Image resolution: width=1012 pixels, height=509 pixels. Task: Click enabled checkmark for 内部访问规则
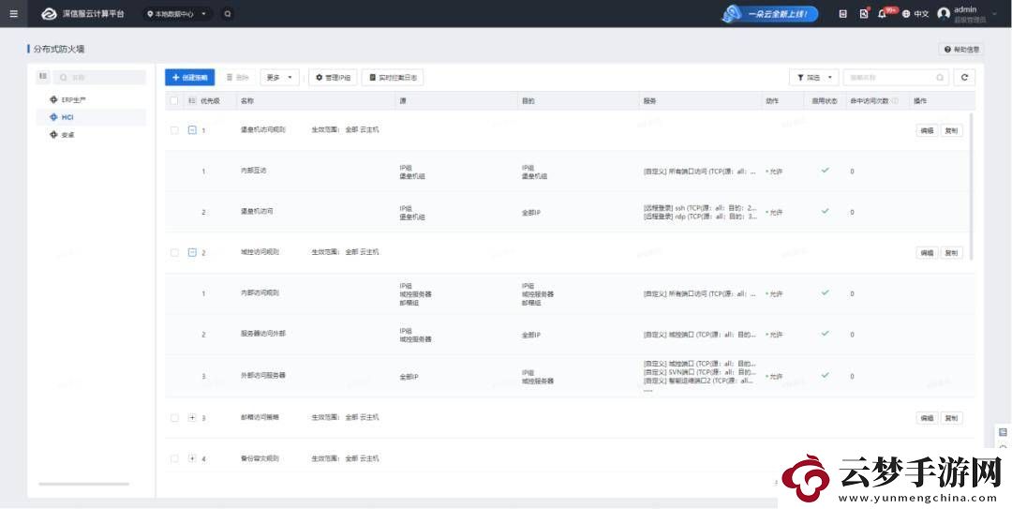[x=825, y=292]
